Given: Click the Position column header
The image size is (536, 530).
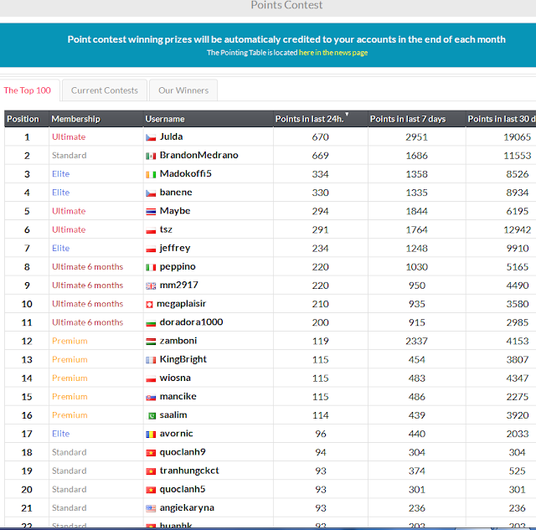Looking at the screenshot, I should coord(23,119).
